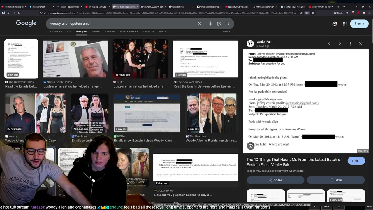Open Google quick settings gear
The image size is (373, 210).
(x=335, y=24)
